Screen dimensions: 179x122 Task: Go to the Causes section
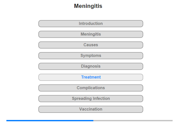click(x=91, y=45)
